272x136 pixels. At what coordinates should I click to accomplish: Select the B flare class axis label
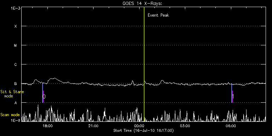tap(16, 84)
